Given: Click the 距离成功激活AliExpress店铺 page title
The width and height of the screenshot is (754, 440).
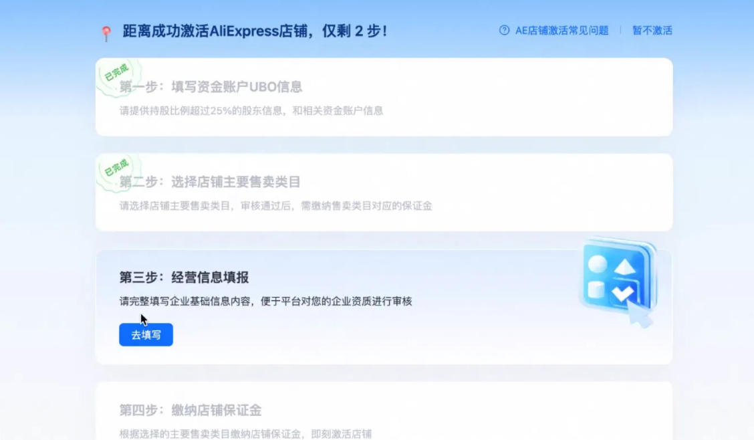Looking at the screenshot, I should tap(255, 31).
